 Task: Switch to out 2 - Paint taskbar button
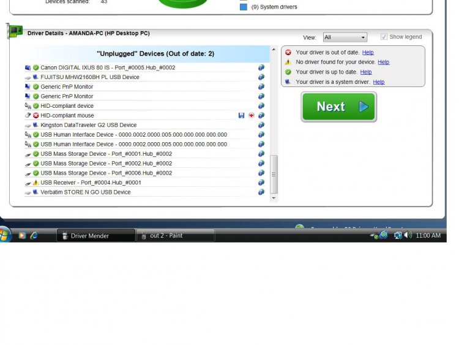pyautogui.click(x=176, y=236)
